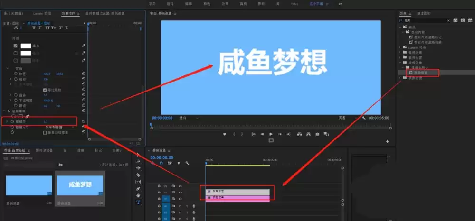Image resolution: width=475 pixels, height=221 pixels.
Task: Click the white fill color swatch
Action: [x=26, y=46]
